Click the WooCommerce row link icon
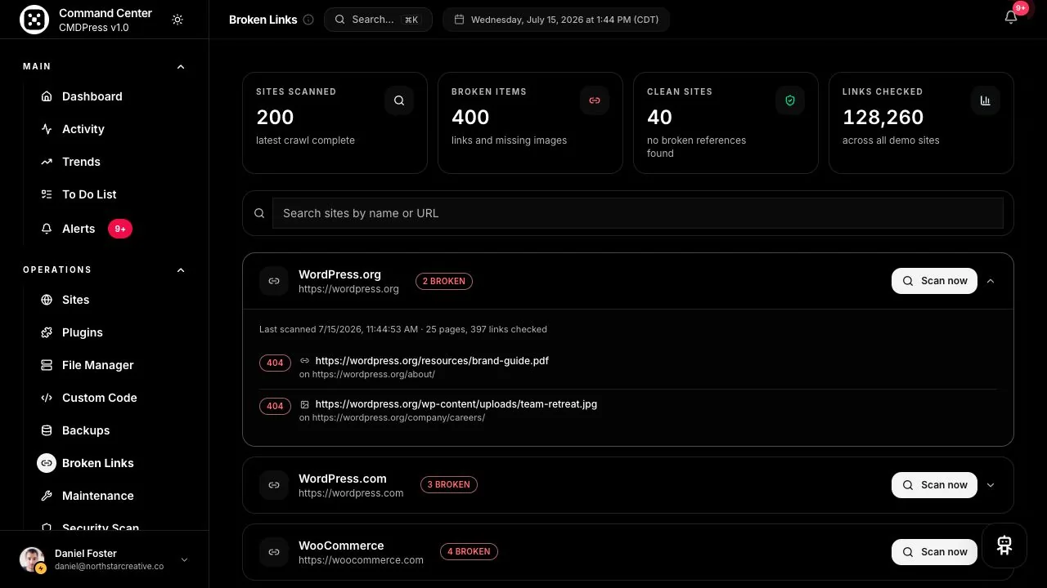Screen dimensions: 1047x588 tap(274, 552)
